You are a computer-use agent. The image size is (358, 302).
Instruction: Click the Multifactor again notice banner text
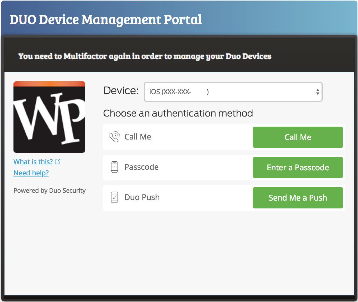tap(145, 56)
